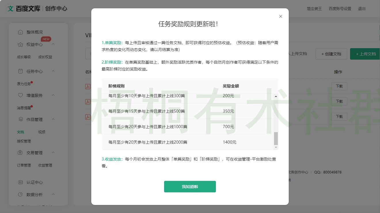
Task: Click a red PDF document icon
Action: click(88, 86)
